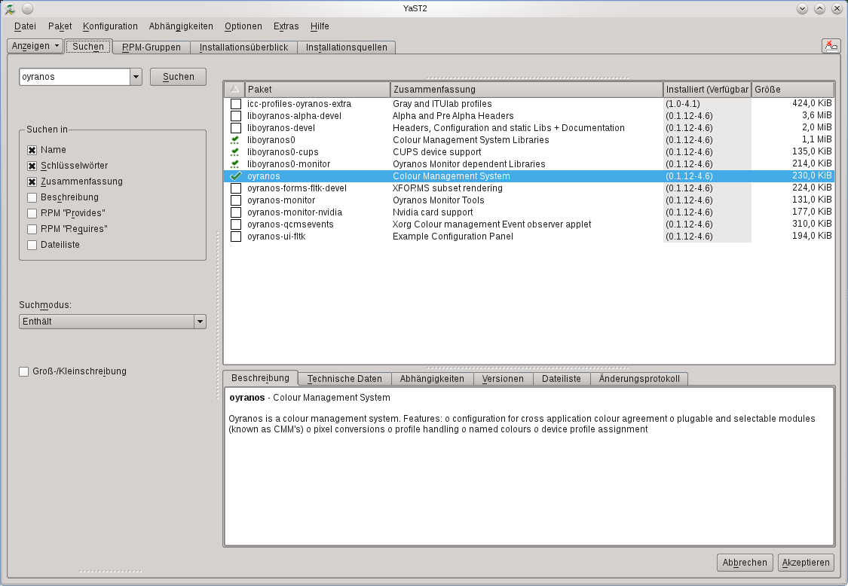Screen dimensions: 848x586
Task: Open the Abhängigkeiten menu in menu bar
Action: [x=181, y=26]
